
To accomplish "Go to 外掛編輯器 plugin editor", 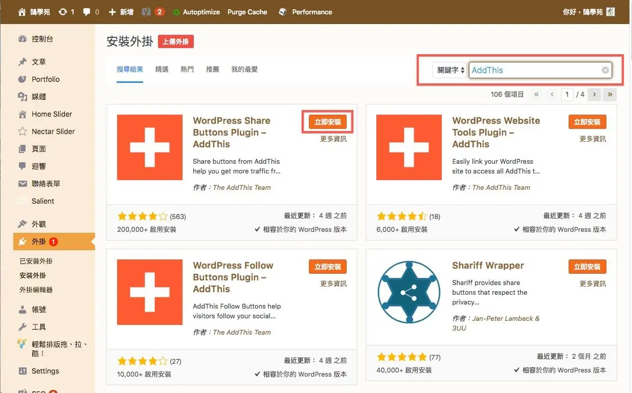I will click(x=36, y=290).
